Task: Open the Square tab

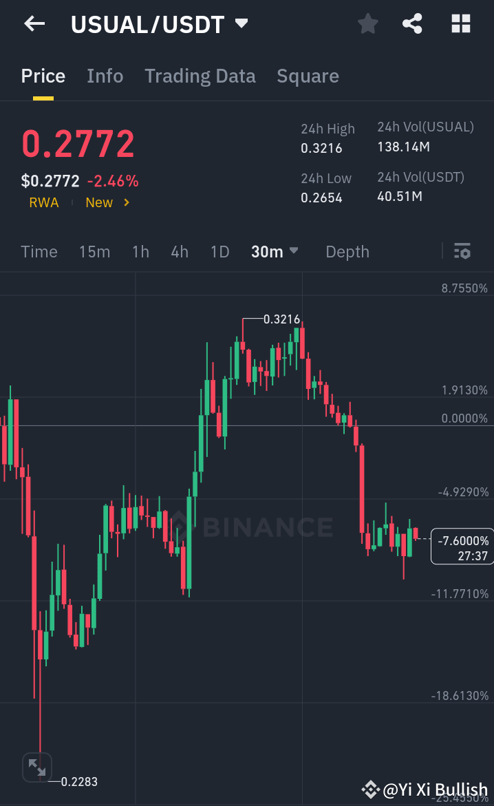Action: coord(308,76)
